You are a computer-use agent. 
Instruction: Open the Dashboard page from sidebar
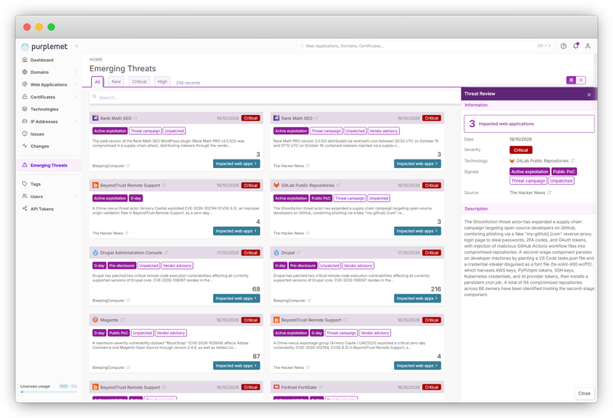[x=41, y=60]
